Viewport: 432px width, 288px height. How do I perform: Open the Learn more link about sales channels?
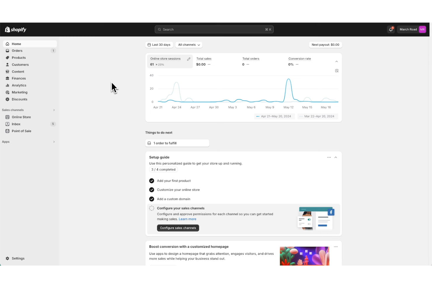point(187,219)
